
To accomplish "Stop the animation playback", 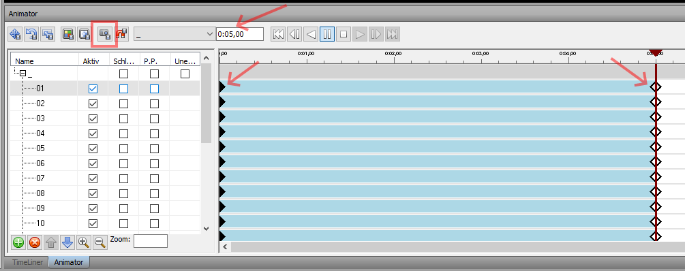I will coord(344,34).
